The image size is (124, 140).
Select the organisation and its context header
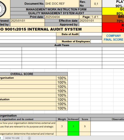[x=28, y=119]
